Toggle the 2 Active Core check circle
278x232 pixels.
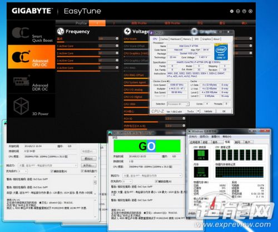tap(117, 53)
